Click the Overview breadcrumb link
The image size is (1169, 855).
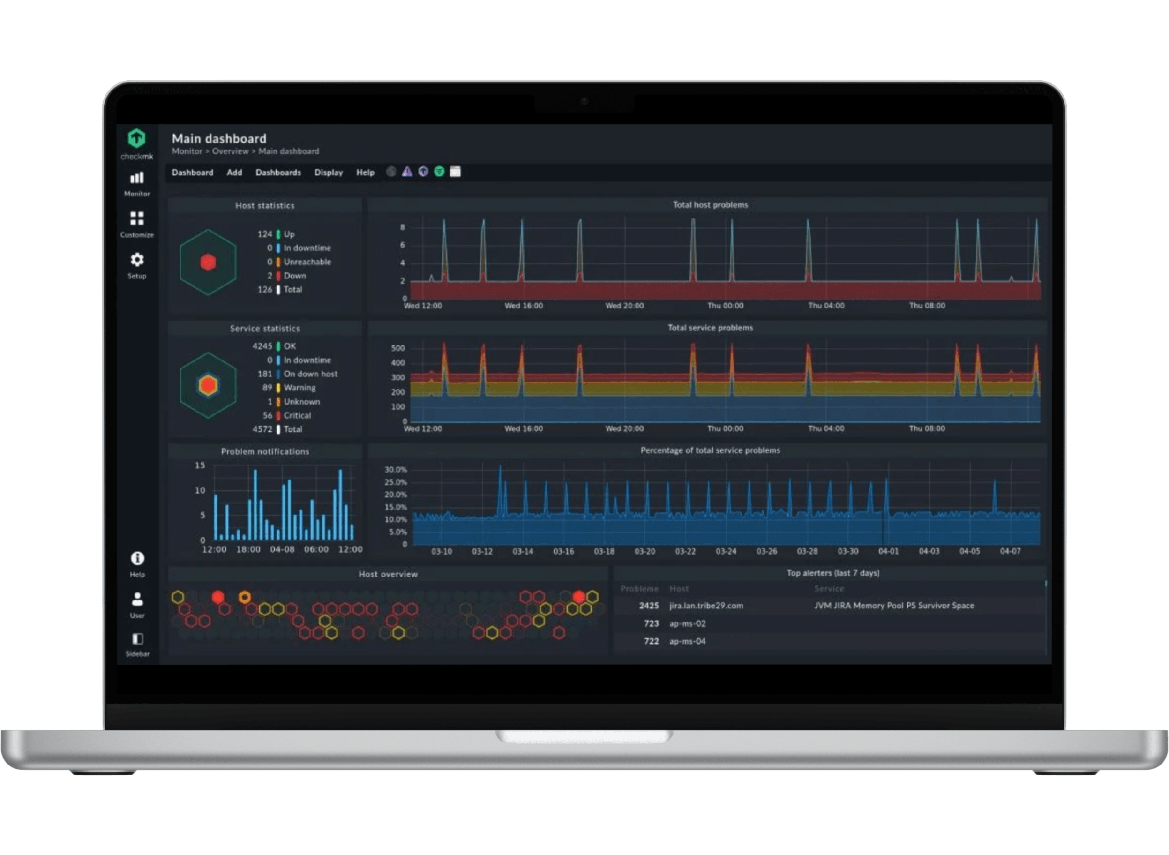pyautogui.click(x=230, y=151)
